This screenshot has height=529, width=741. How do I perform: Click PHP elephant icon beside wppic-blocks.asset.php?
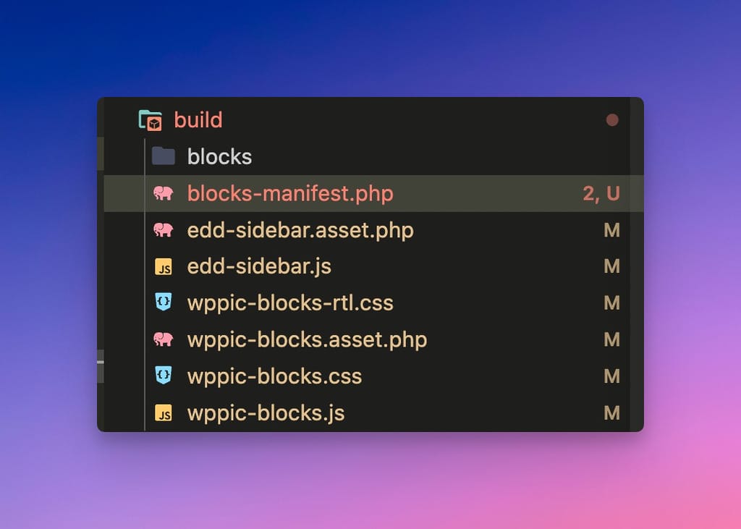[164, 339]
